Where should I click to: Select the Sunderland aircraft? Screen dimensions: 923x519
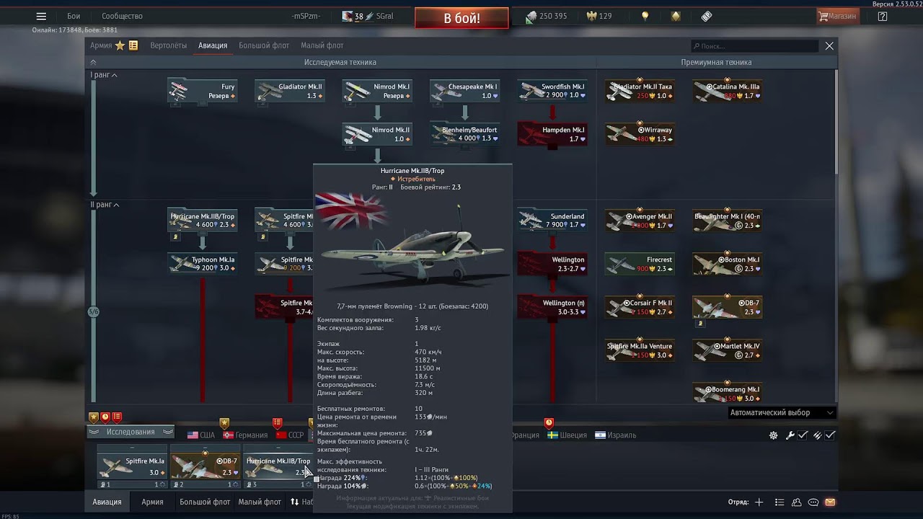(x=552, y=221)
